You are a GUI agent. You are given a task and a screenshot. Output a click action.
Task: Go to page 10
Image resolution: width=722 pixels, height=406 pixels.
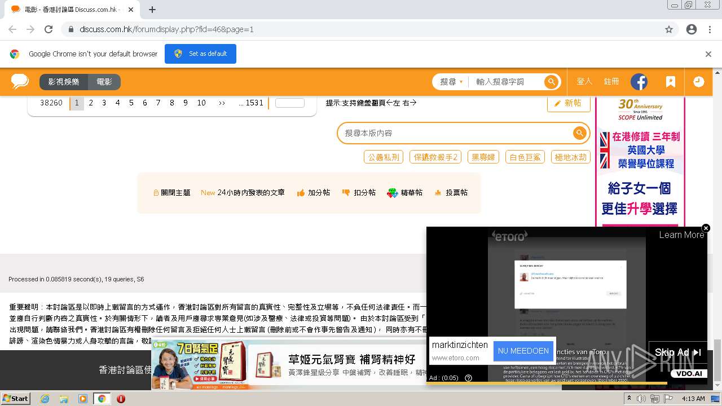pyautogui.click(x=201, y=103)
